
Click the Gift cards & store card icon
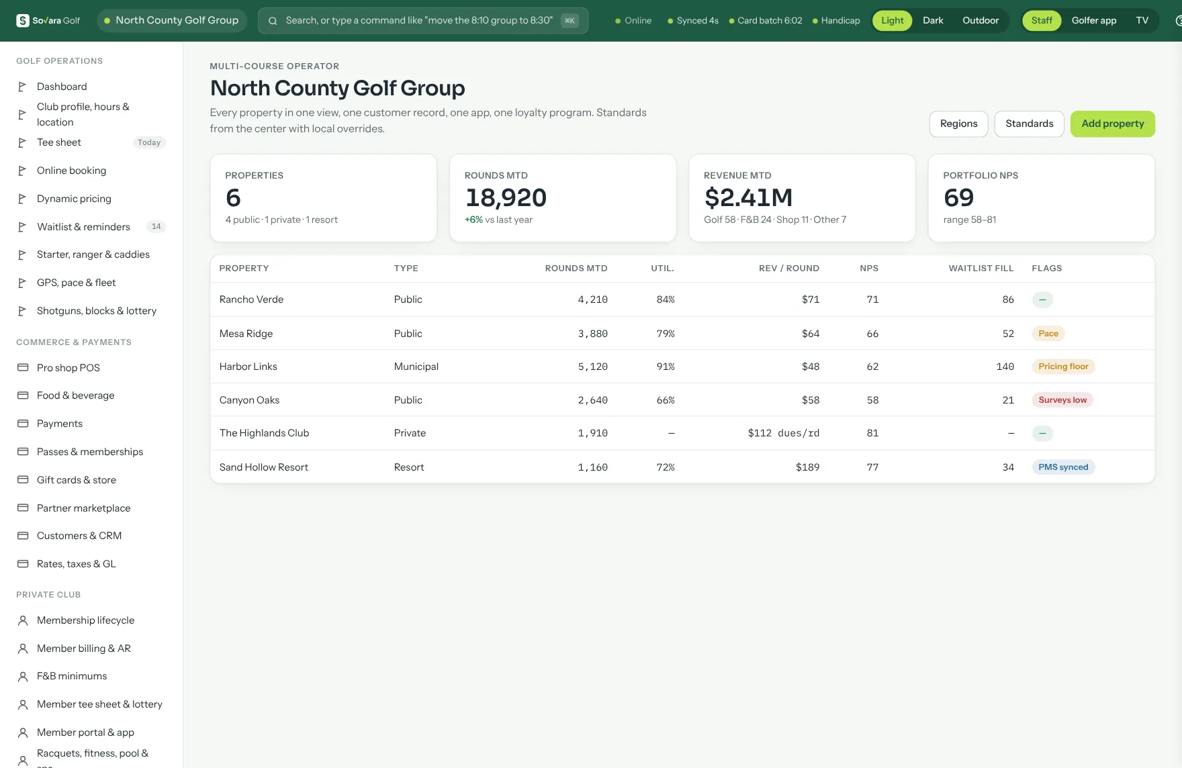coord(23,480)
